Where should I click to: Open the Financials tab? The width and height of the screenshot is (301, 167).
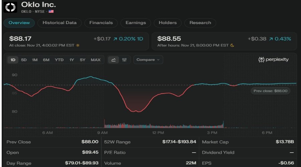101,23
